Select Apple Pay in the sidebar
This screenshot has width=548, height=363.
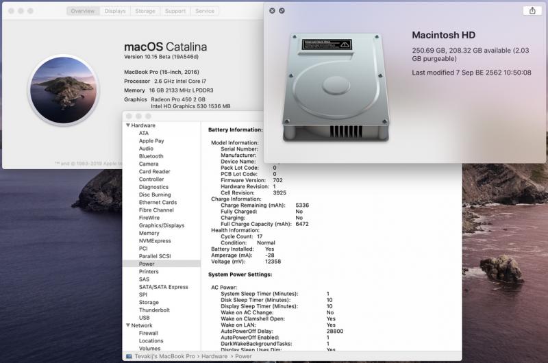[x=151, y=141]
